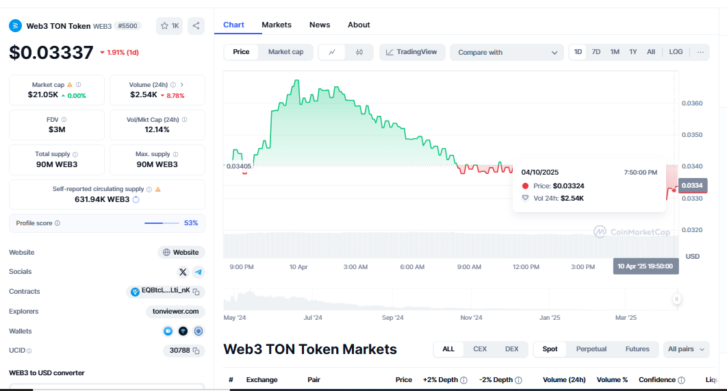
Task: Open the Telegram social link
Action: point(199,273)
